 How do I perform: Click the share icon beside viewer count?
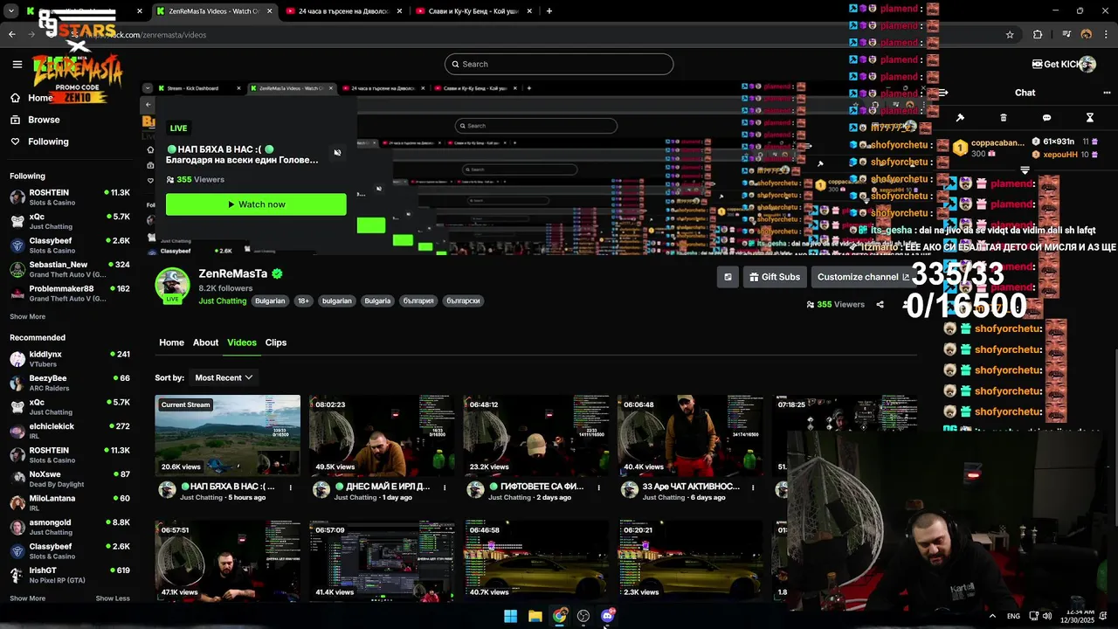coord(880,305)
